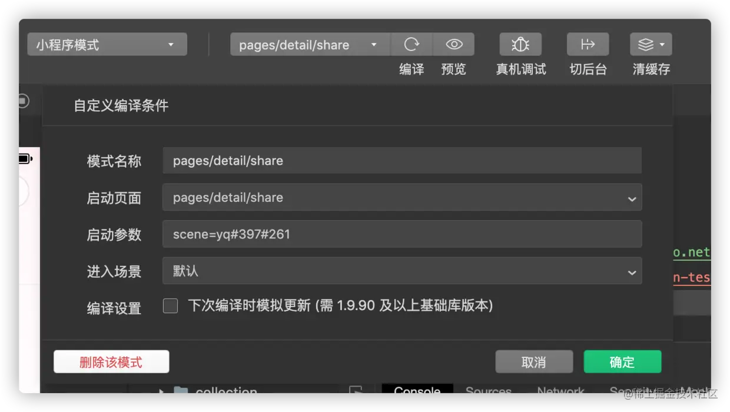Viewport: 730px width, 412px height.
Task: Click the 模式名称 input field
Action: click(402, 161)
